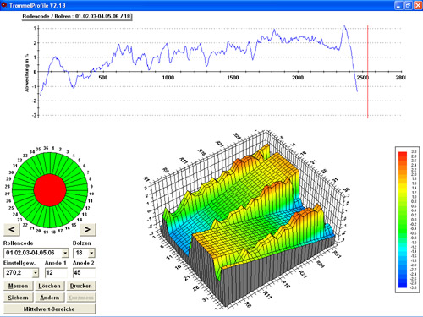Click the TrommelProfile app icon in title bar
Screen dimensions: 423x317
click(4, 5)
